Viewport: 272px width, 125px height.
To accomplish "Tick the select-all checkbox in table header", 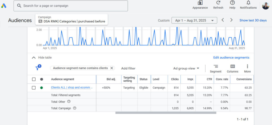I will click(x=34, y=79).
